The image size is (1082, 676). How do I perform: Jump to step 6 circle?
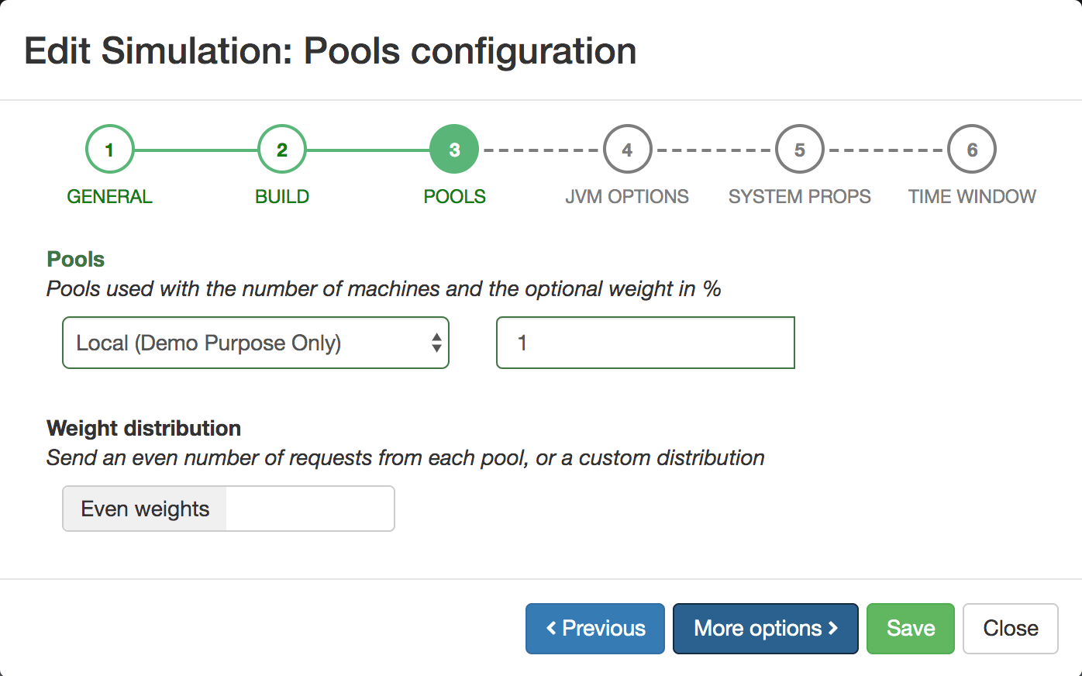[x=972, y=150]
